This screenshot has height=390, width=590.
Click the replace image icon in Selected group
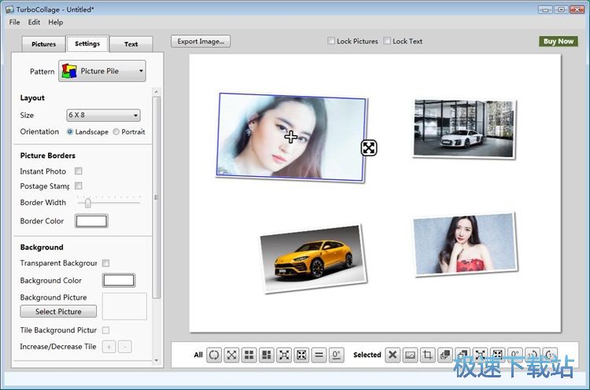tap(410, 355)
